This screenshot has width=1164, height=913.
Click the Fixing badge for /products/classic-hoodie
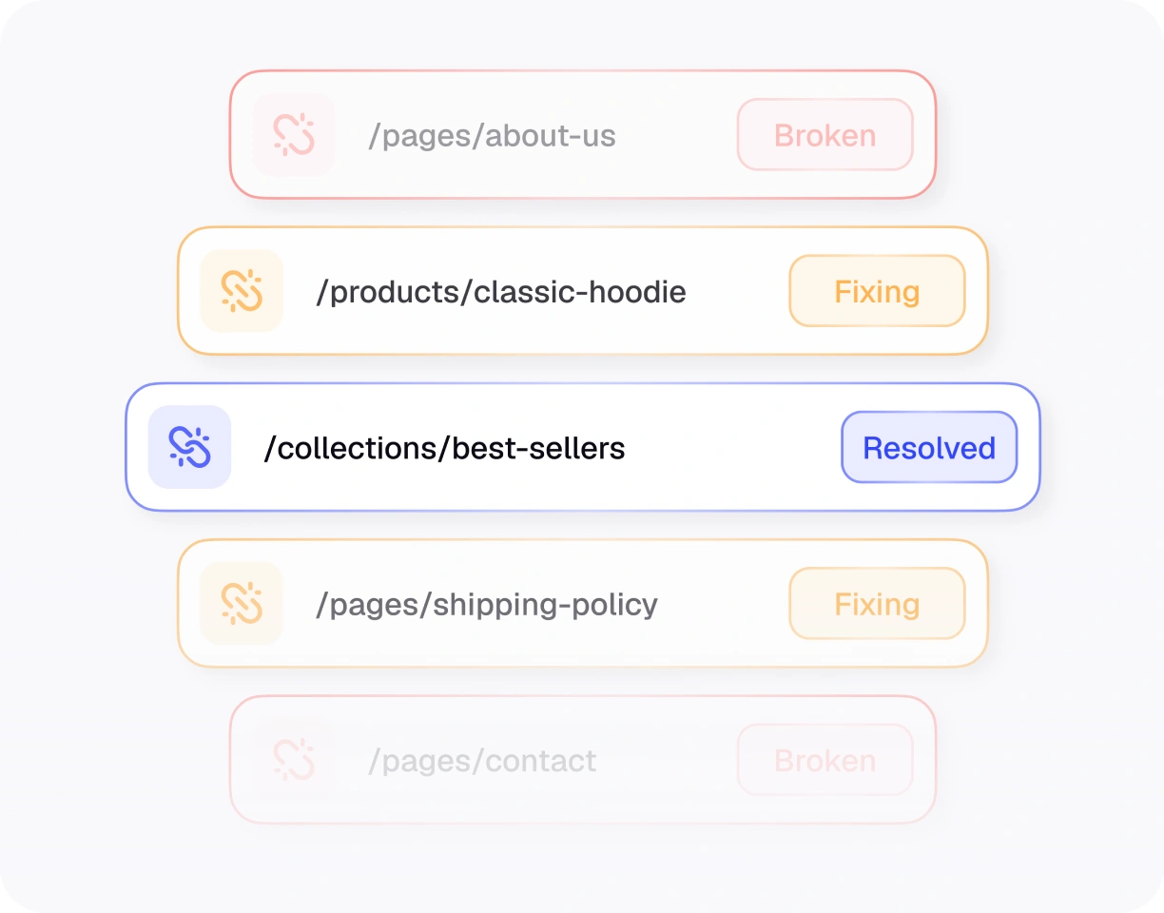click(x=877, y=291)
